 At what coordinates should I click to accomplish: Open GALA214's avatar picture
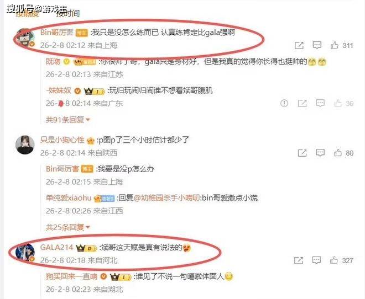25,252
